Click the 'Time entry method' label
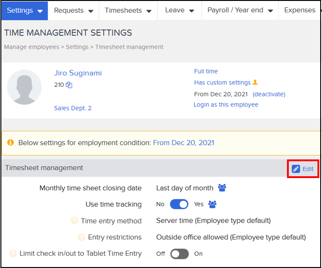The width and height of the screenshot is (322, 268). (111, 221)
